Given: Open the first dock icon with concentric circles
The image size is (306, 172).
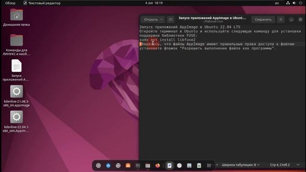Looking at the screenshot, I should [x=98, y=165].
